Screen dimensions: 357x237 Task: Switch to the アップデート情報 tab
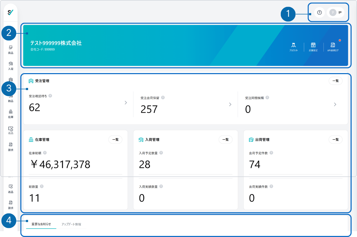71,224
